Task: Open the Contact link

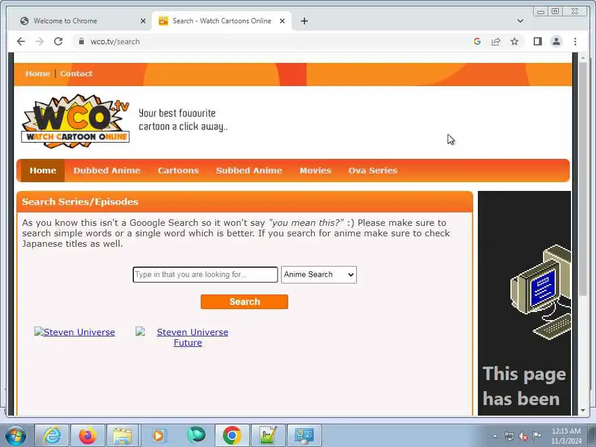Action: [x=76, y=74]
